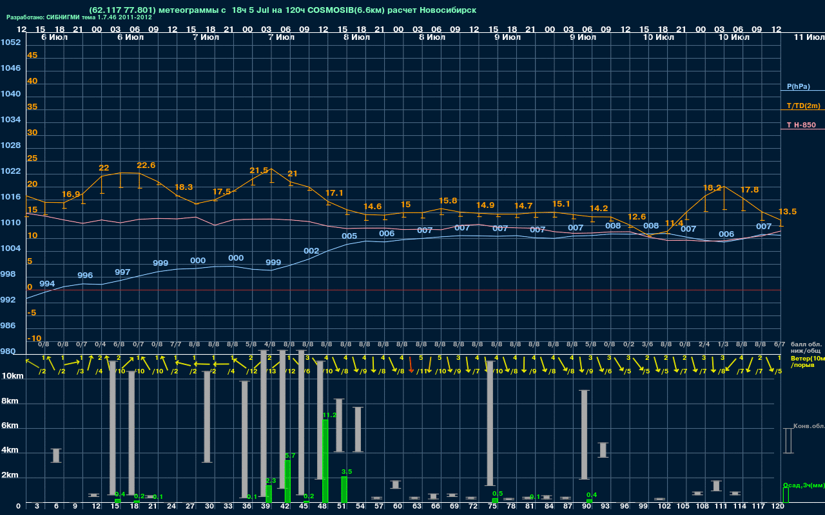Select temperature value 15.1
This screenshot has width=825, height=515.
pyautogui.click(x=561, y=204)
